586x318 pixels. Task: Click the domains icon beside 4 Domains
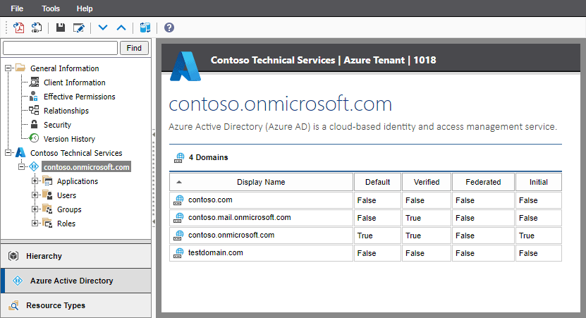(x=179, y=158)
